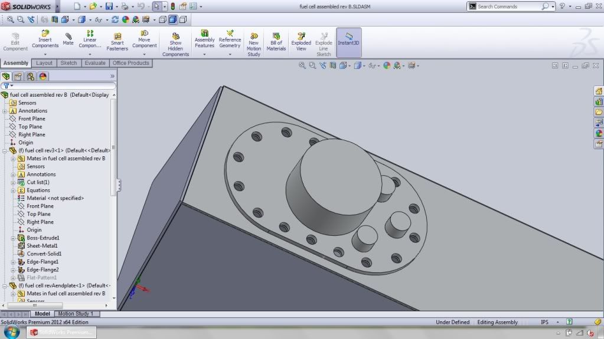
Task: Open the ConfigurationManager tab icon
Action: [31, 76]
